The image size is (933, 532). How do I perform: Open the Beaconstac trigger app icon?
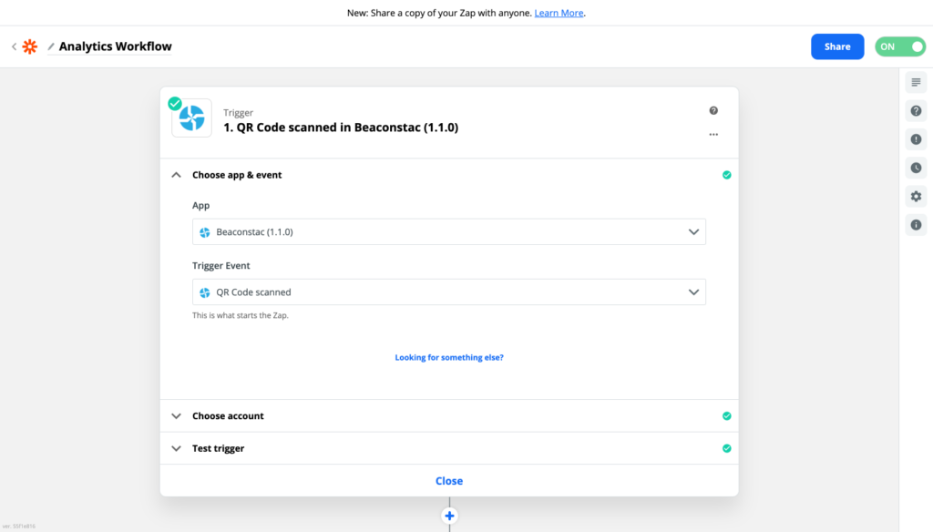click(x=191, y=118)
